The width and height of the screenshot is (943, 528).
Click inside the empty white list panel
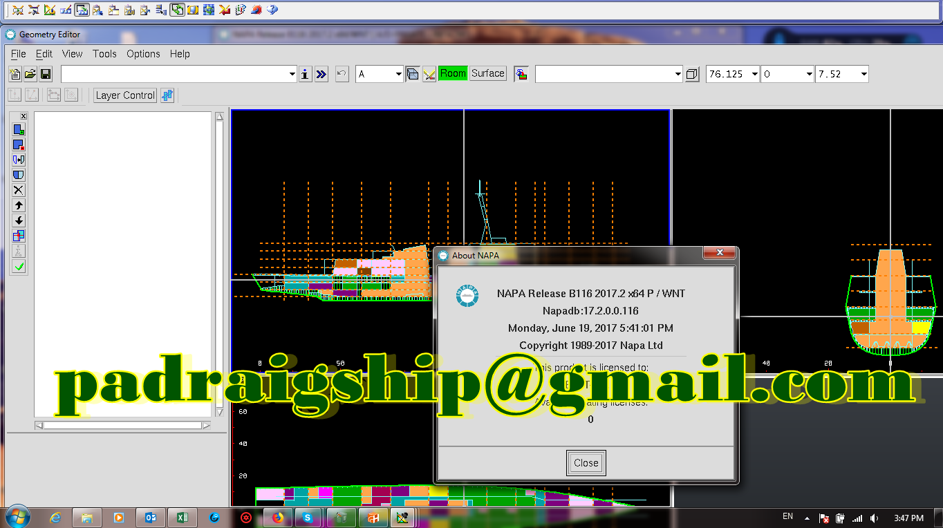(x=122, y=264)
